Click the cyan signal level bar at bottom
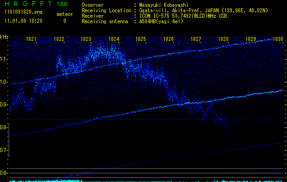Image resolution: width=287 pixels, height=182 pixels. tap(146, 181)
